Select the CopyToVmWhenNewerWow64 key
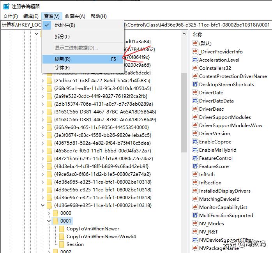Viewport: 272px width, 253px height. pos(101,237)
